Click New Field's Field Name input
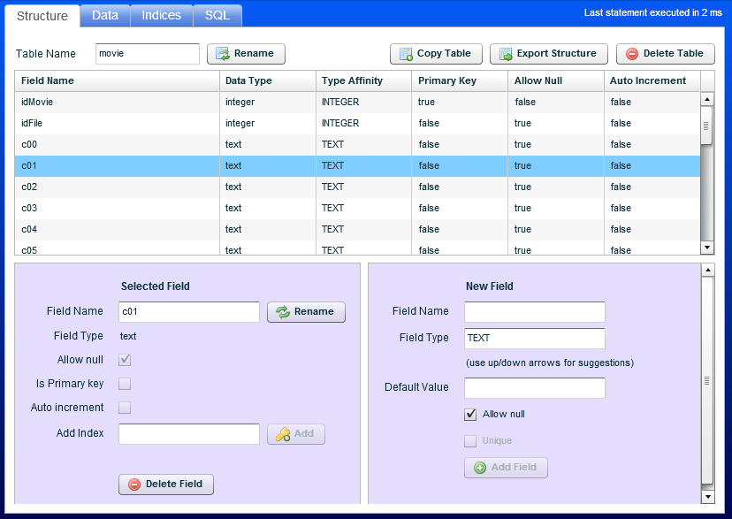Screen dimensions: 732x519 pos(535,312)
